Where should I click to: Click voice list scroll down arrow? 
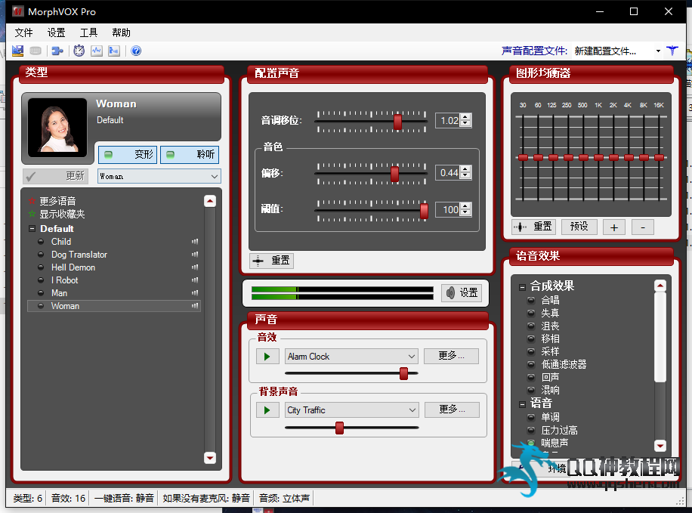tap(210, 457)
